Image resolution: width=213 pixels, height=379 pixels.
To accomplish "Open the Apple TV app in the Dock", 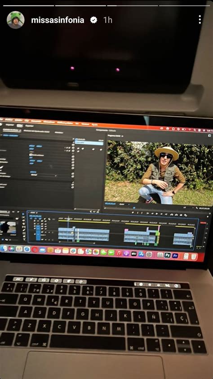I will click(134, 254).
